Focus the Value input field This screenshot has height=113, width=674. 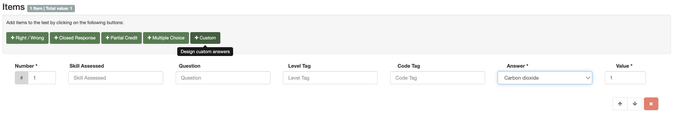click(625, 78)
